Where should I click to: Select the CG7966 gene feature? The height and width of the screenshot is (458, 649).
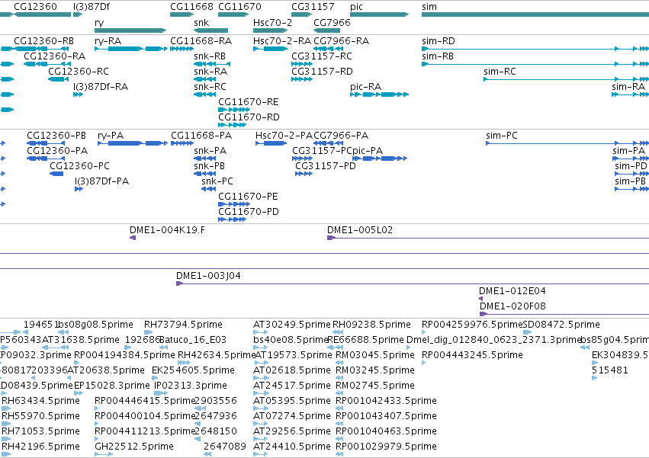pos(326,30)
